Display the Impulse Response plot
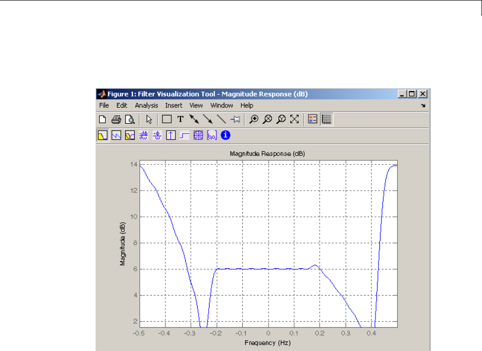Screen dimensions: 482x351 pyautogui.click(x=171, y=135)
